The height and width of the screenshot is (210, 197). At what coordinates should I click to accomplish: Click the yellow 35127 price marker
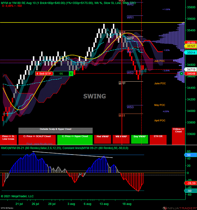tap(191, 46)
